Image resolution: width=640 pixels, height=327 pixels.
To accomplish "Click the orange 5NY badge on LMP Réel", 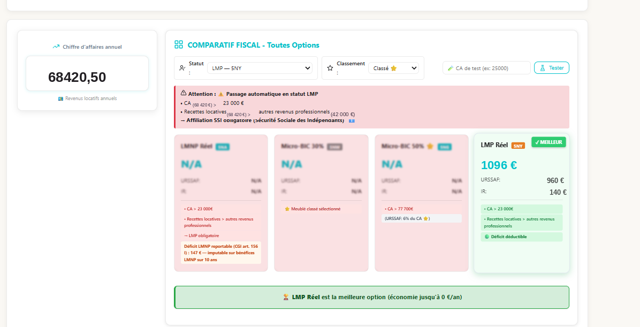I will (518, 146).
